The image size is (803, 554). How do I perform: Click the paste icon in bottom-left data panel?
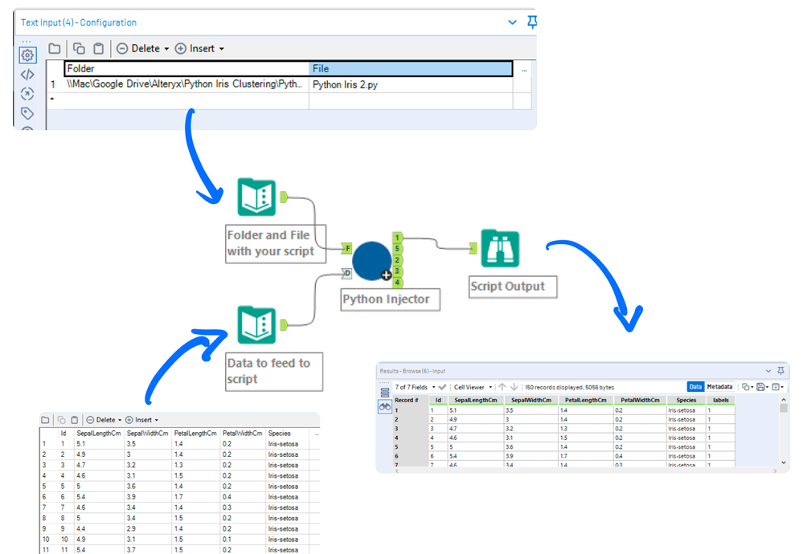coord(74,420)
